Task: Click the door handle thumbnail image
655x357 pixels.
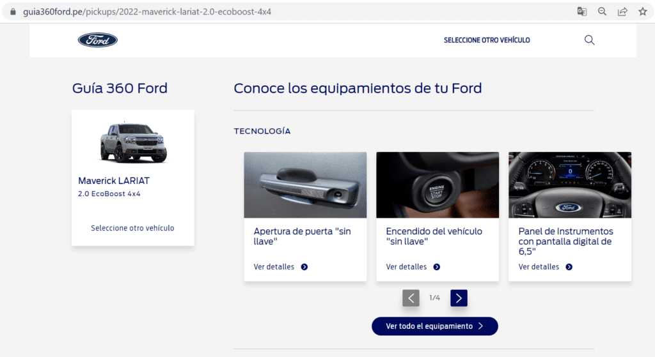Action: tap(305, 185)
